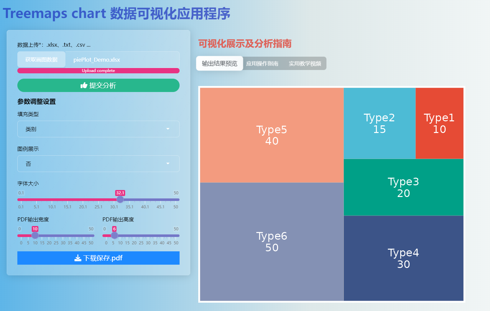Click the thumbs-up icon on 提交分析 button

click(83, 85)
